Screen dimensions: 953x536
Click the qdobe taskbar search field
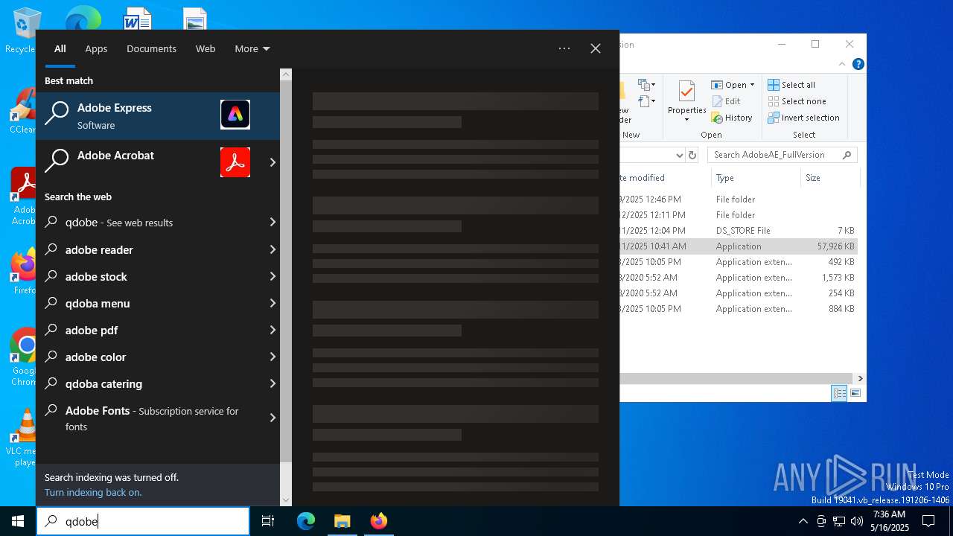143,521
